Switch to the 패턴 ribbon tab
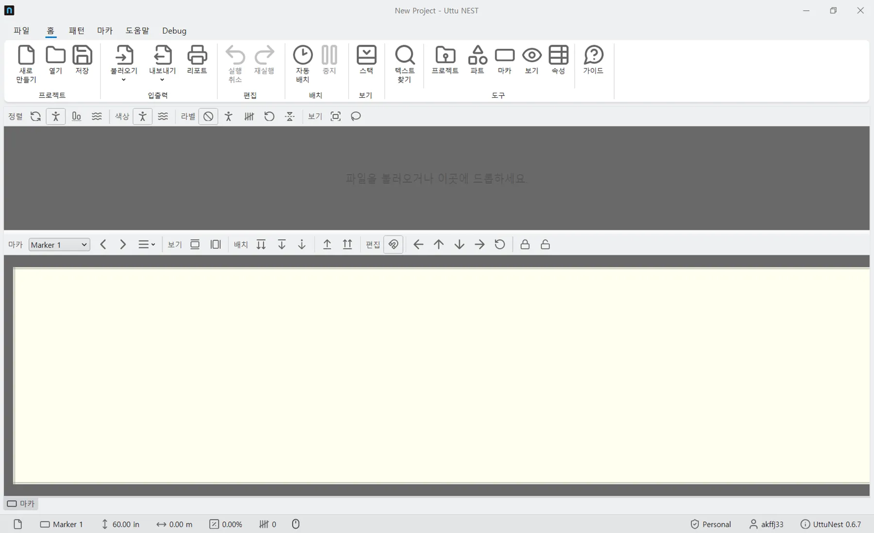The image size is (874, 533). pos(76,31)
